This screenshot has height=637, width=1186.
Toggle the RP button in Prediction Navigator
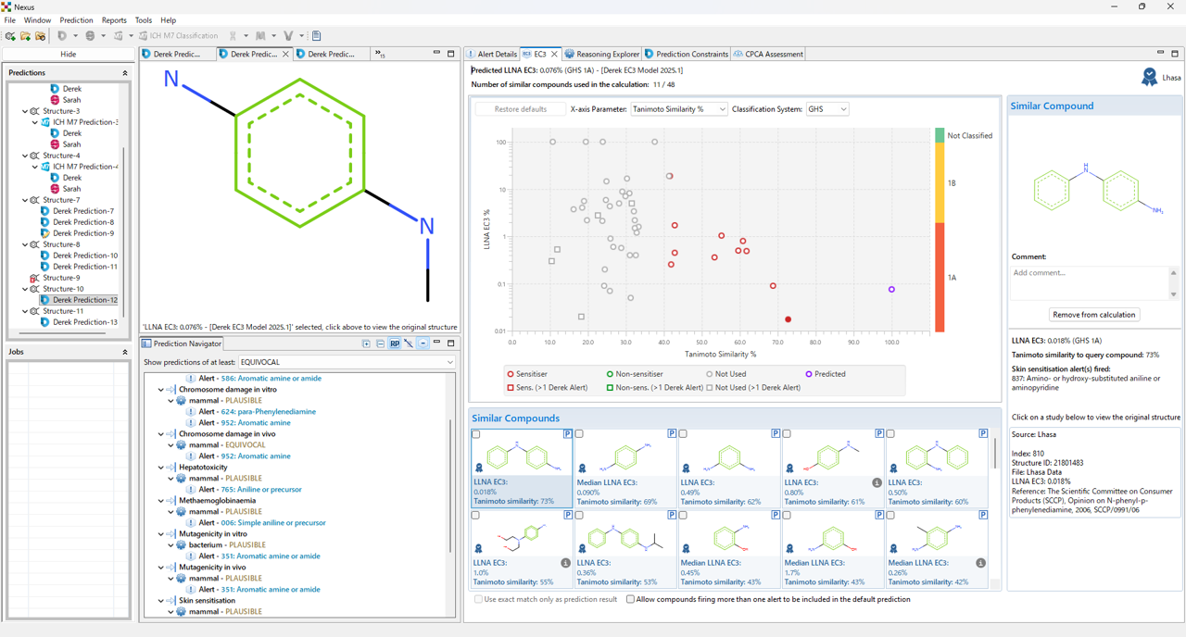[x=395, y=343]
